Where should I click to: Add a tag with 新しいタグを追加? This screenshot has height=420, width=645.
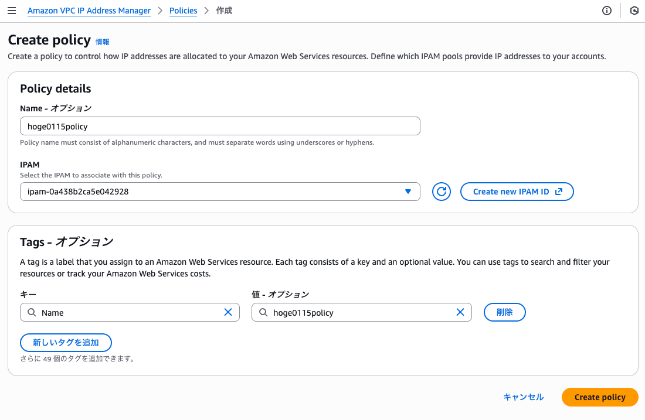(66, 343)
